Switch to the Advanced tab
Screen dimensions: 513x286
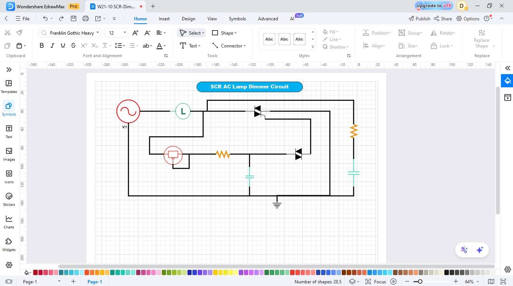268,18
